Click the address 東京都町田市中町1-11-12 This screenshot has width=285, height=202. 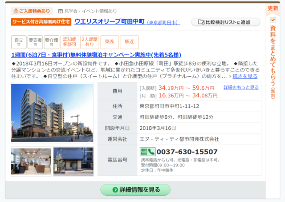point(169,106)
